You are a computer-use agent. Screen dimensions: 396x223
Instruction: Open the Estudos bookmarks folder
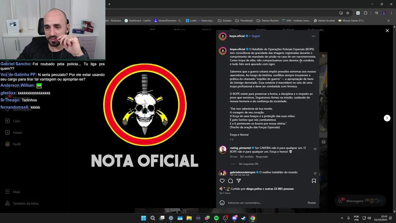pyautogui.click(x=225, y=21)
